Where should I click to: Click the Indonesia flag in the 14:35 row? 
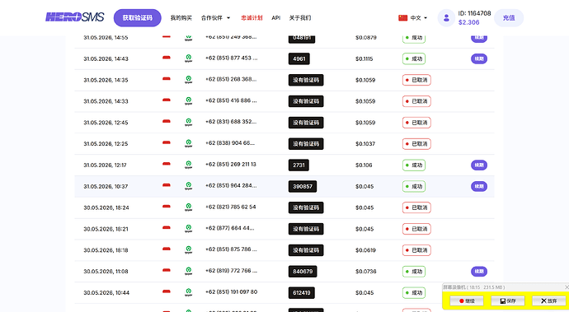(167, 79)
